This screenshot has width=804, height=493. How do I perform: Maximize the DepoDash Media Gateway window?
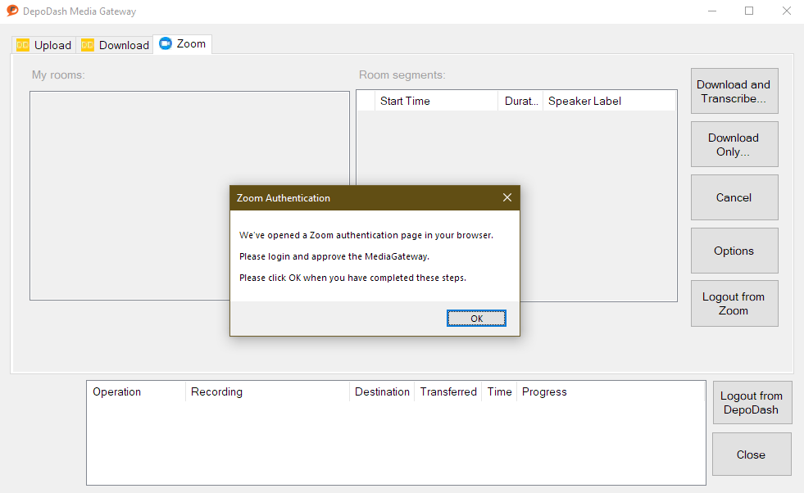point(749,11)
